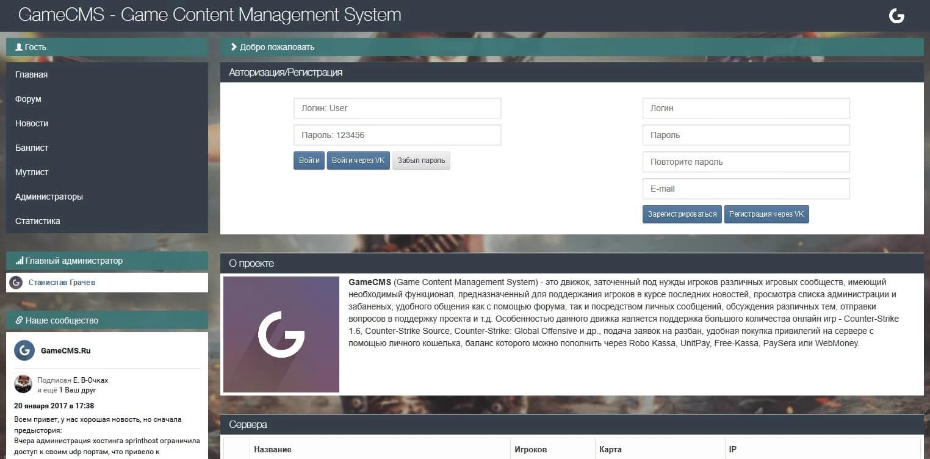The image size is (930, 459).
Task: Focus the registration Логин field
Action: pyautogui.click(x=746, y=108)
